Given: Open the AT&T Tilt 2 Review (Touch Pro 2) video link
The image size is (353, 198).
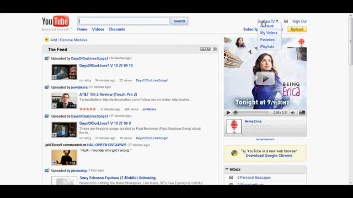Looking at the screenshot, I should (x=108, y=94).
